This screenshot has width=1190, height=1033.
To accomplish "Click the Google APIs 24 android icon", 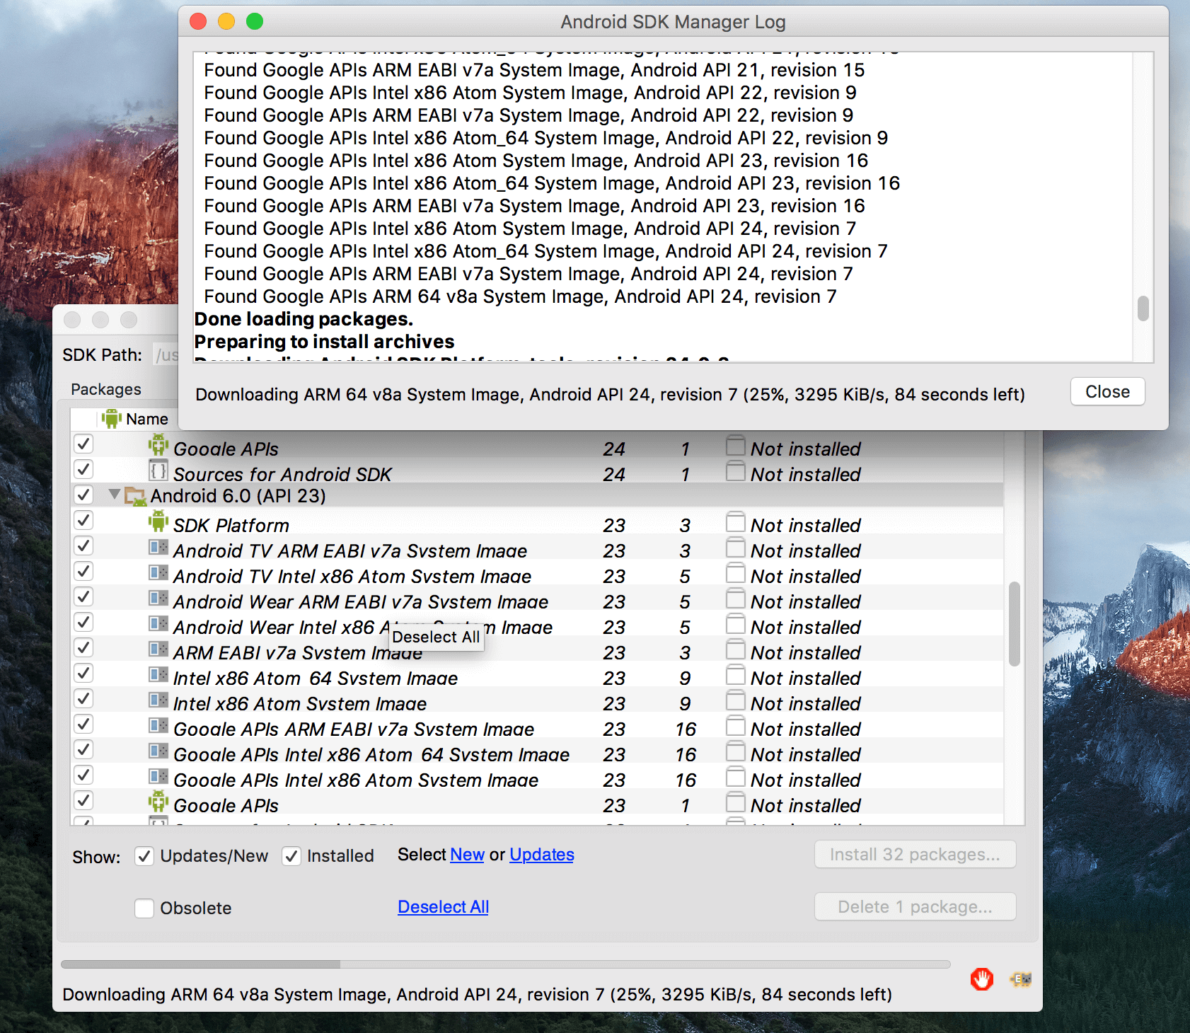I will pyautogui.click(x=158, y=446).
